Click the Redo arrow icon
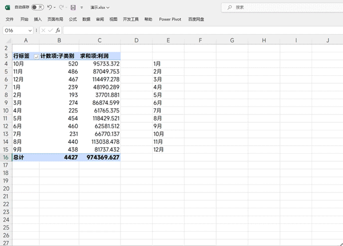 (x=62, y=7)
